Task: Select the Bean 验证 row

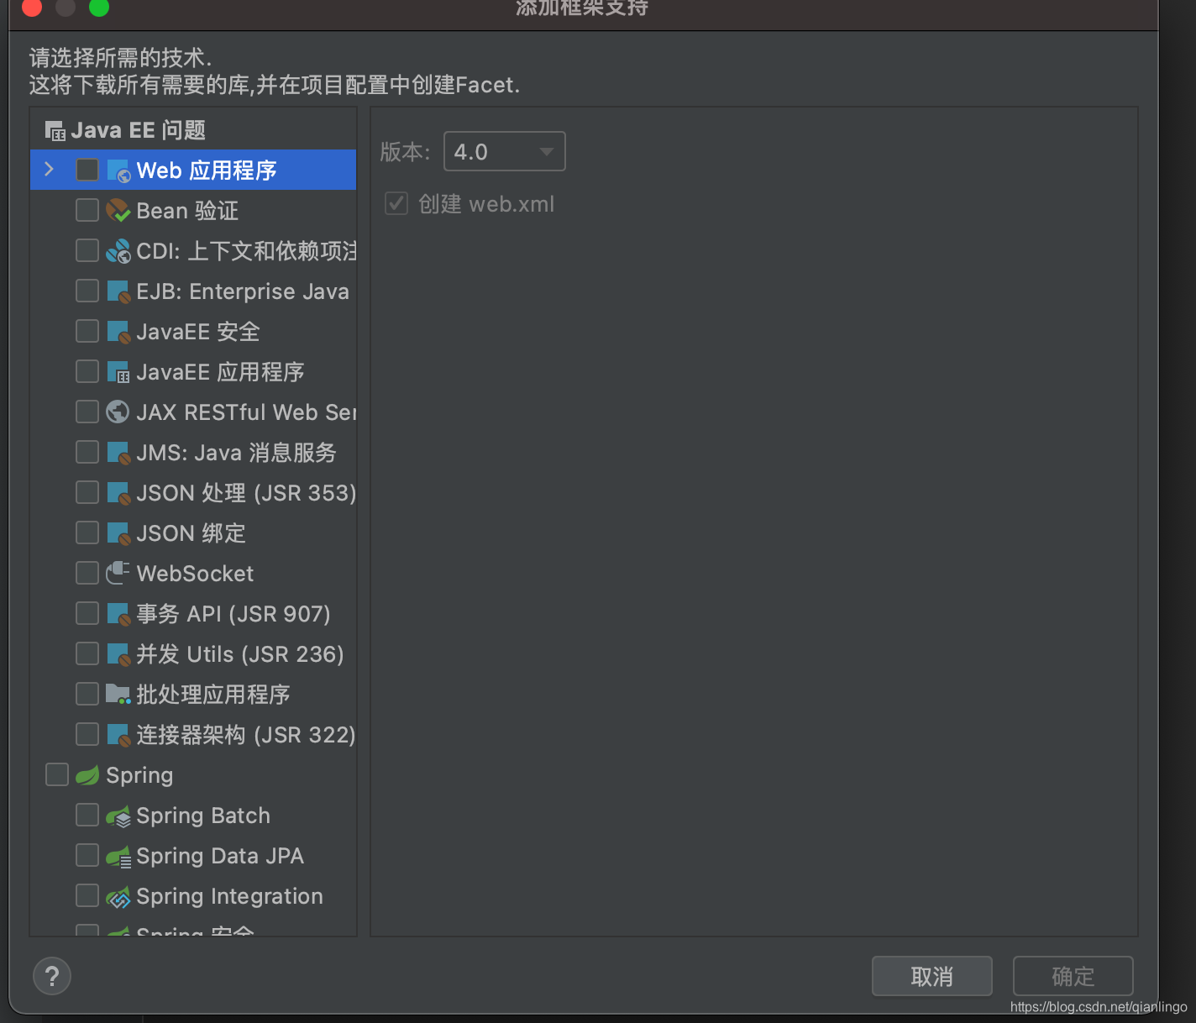Action: tap(193, 211)
